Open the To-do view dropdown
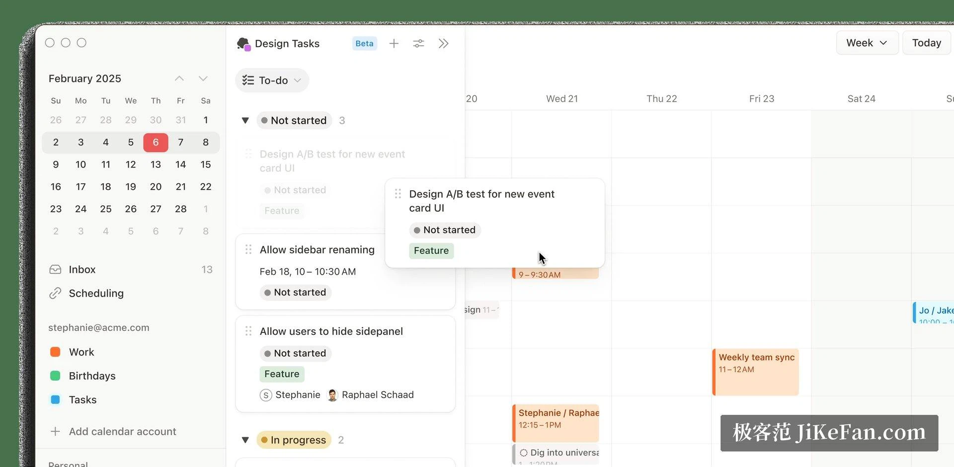This screenshot has height=467, width=954. tap(272, 80)
